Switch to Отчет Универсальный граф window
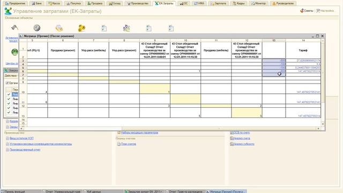Image resolution: width=343 pixels, height=193 pixels. pos(62,191)
